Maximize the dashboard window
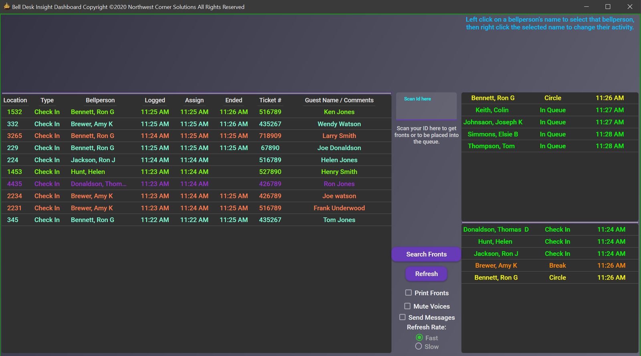This screenshot has width=641, height=356. pos(608,7)
